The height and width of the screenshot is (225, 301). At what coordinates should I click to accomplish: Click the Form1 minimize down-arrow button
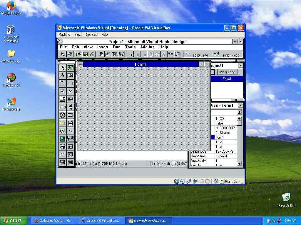tap(201, 64)
